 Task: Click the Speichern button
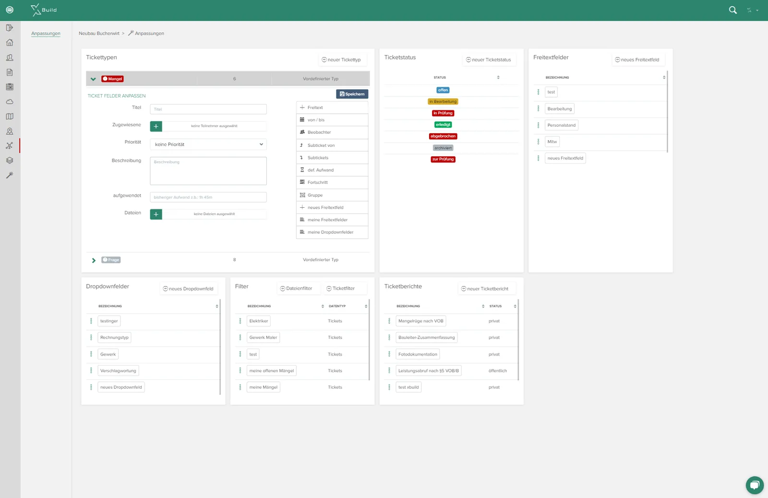coord(352,94)
